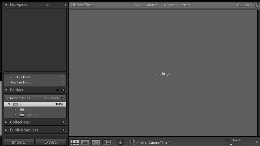Expand the Collections panel
260x146 pixels.
coord(6,122)
